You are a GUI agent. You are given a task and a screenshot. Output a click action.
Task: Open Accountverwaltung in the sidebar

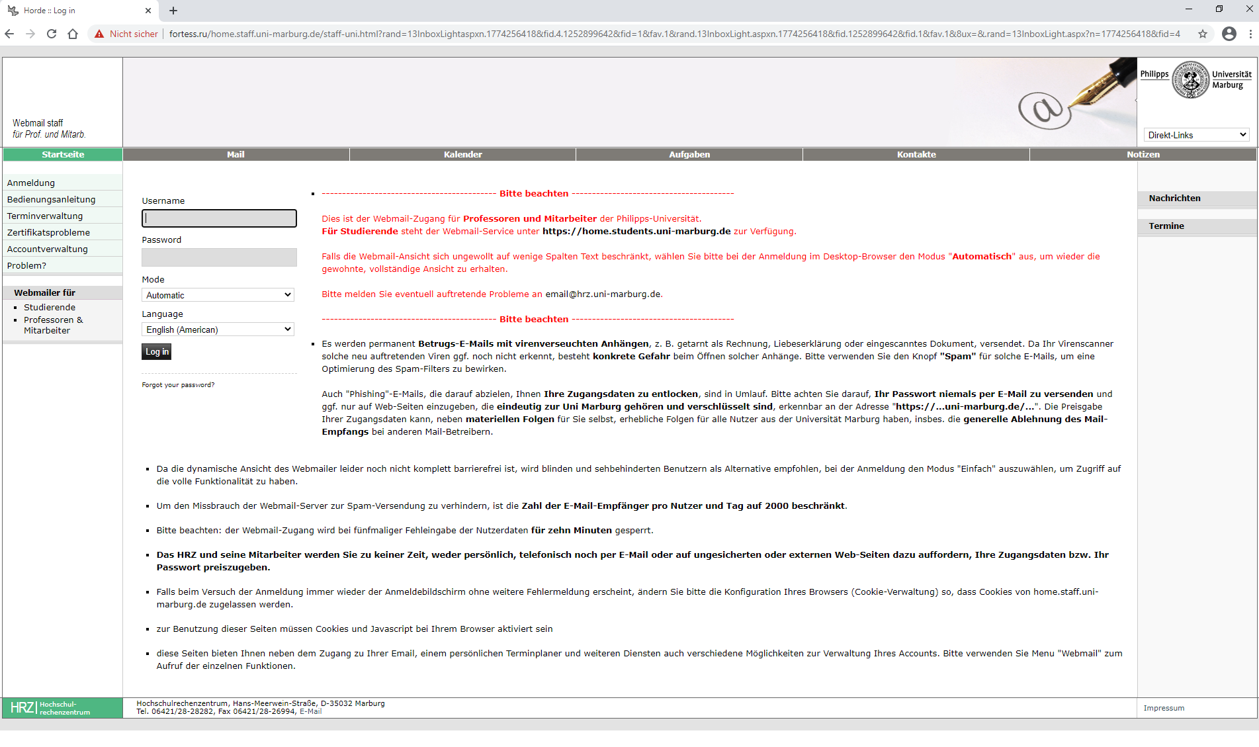tap(48, 249)
